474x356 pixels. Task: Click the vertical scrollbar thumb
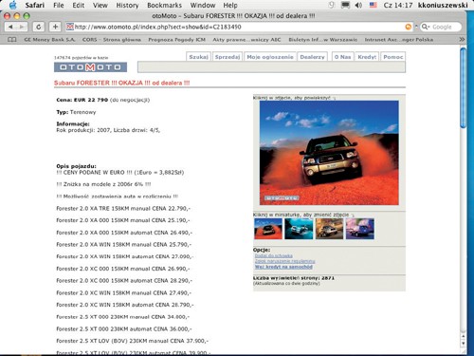point(464,87)
